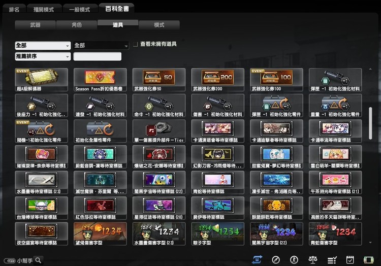The height and width of the screenshot is (266, 381).
Task: Enable the 查看未擁有道具 checkbox
Action: pos(135,45)
